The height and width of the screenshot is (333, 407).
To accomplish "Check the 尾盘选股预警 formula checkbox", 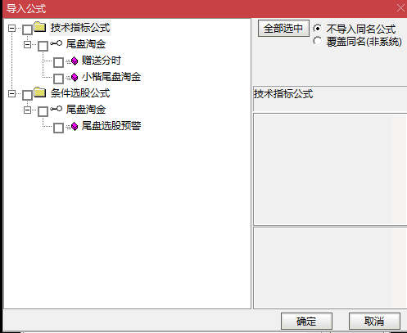I will (58, 128).
